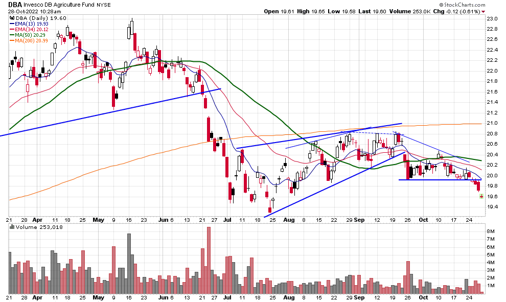Image resolution: width=506 pixels, height=302 pixels.
Task: Click the volume bars icon beside Volume 253,018
Action: (x=12, y=227)
